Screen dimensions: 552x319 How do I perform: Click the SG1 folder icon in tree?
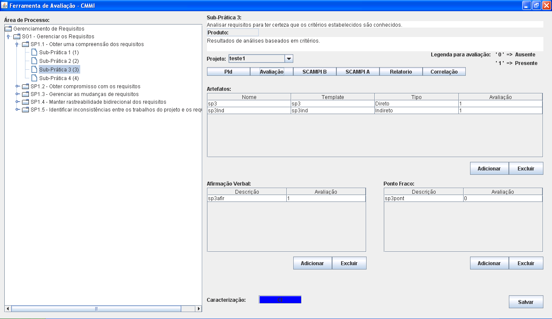click(17, 37)
